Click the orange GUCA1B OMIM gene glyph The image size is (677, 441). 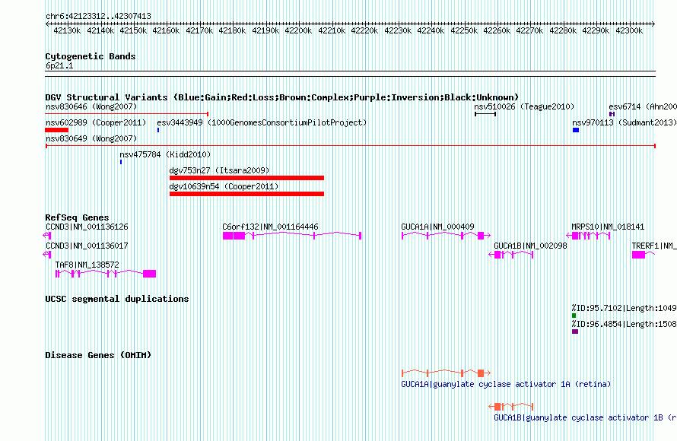[510, 407]
